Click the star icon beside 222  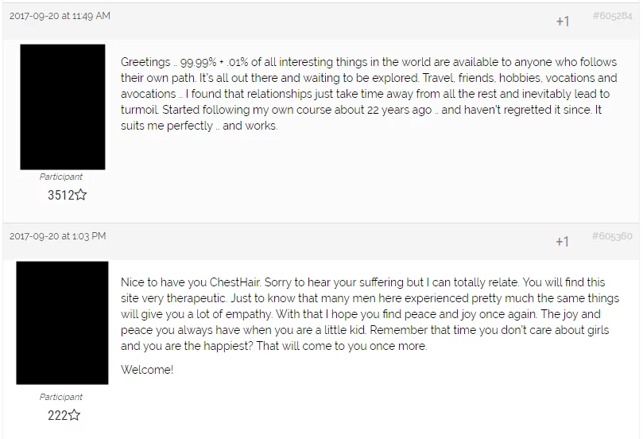(x=74, y=415)
